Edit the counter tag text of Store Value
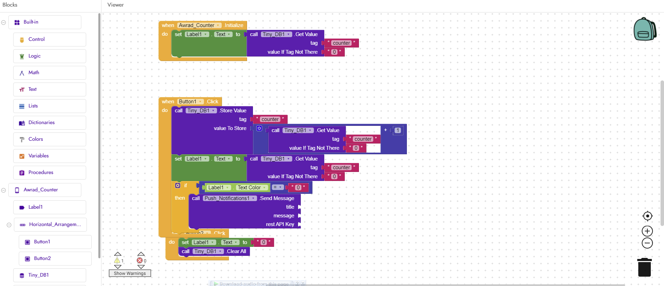 click(x=270, y=119)
